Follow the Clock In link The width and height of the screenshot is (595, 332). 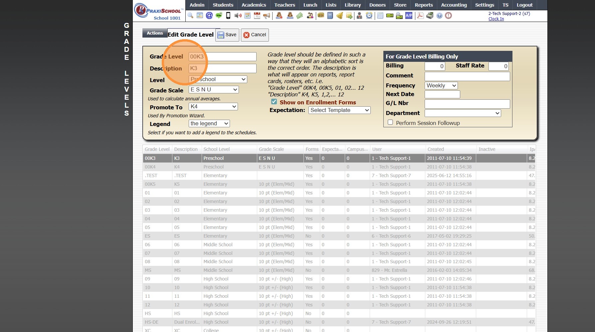[496, 19]
